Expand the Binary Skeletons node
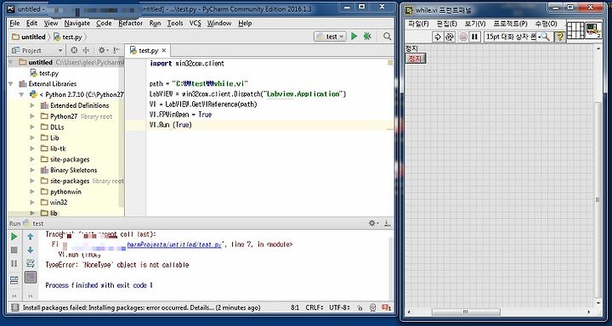This screenshot has height=326, width=612. (32, 171)
